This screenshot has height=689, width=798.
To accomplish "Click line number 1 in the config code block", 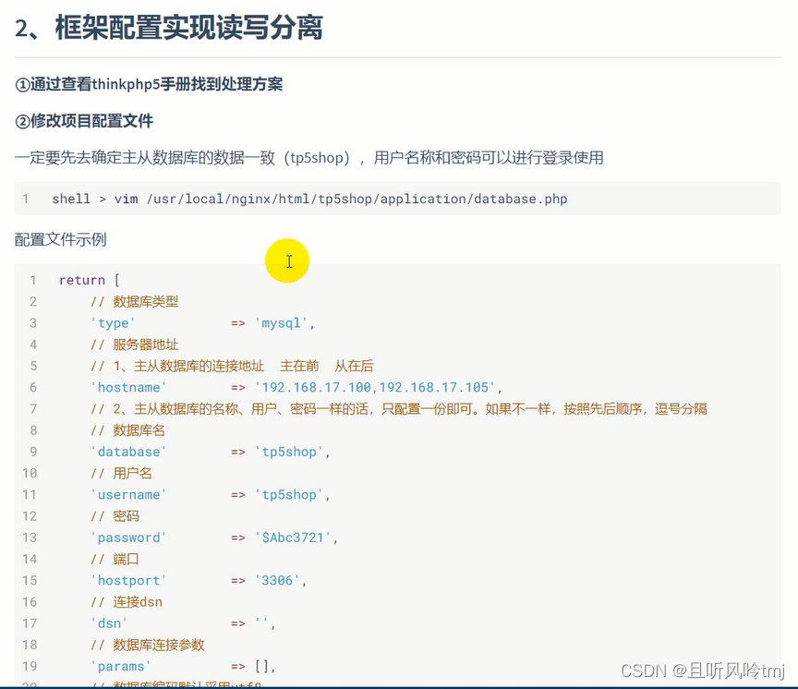I will 32,279.
